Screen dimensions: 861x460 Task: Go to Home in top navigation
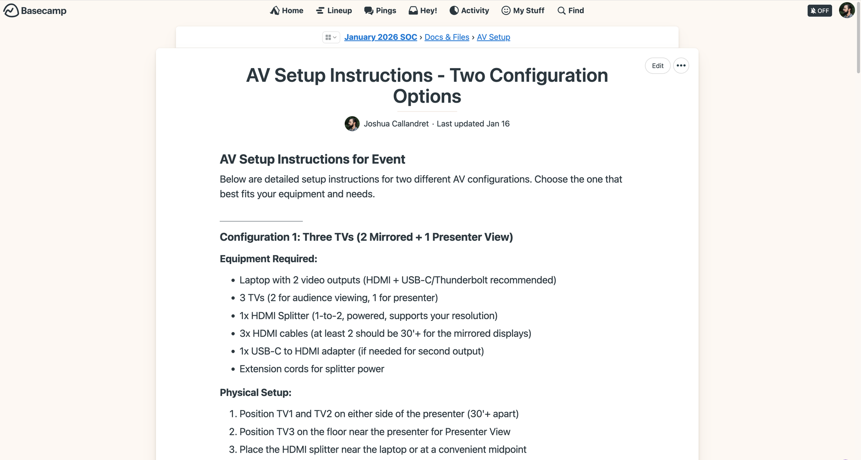tap(287, 10)
